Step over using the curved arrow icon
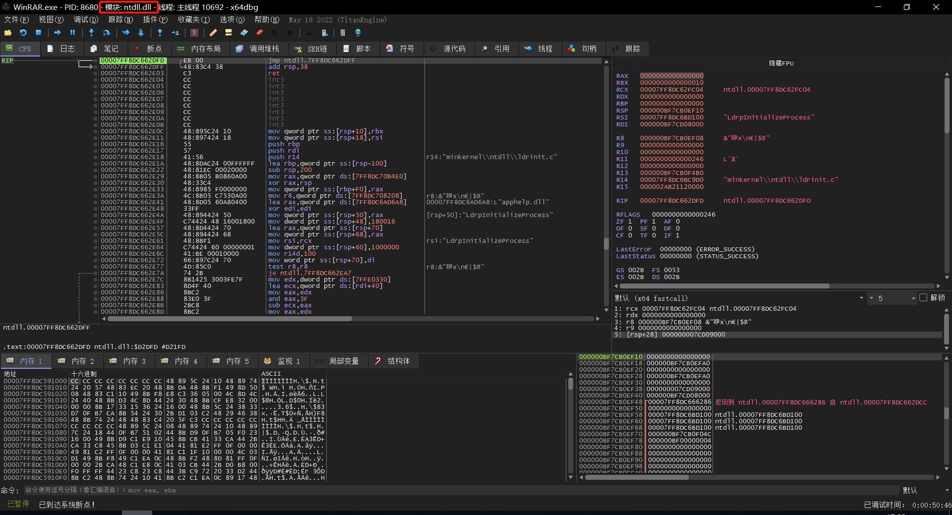Screen dimensions: 952x515 106,33
